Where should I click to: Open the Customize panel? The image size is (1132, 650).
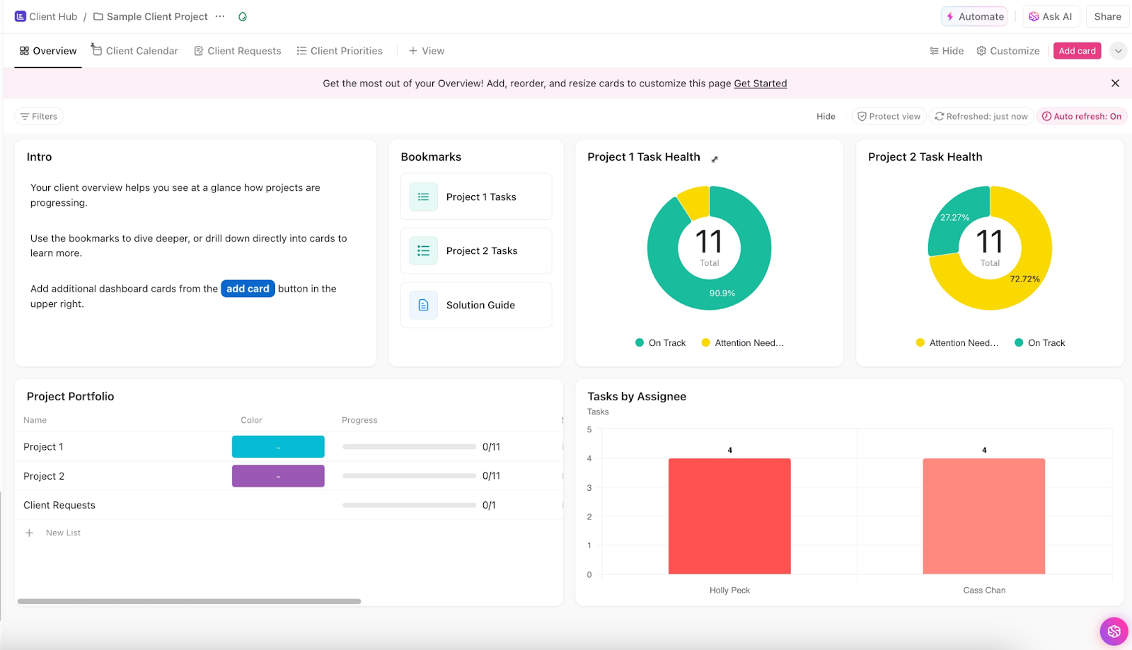[x=1008, y=51]
